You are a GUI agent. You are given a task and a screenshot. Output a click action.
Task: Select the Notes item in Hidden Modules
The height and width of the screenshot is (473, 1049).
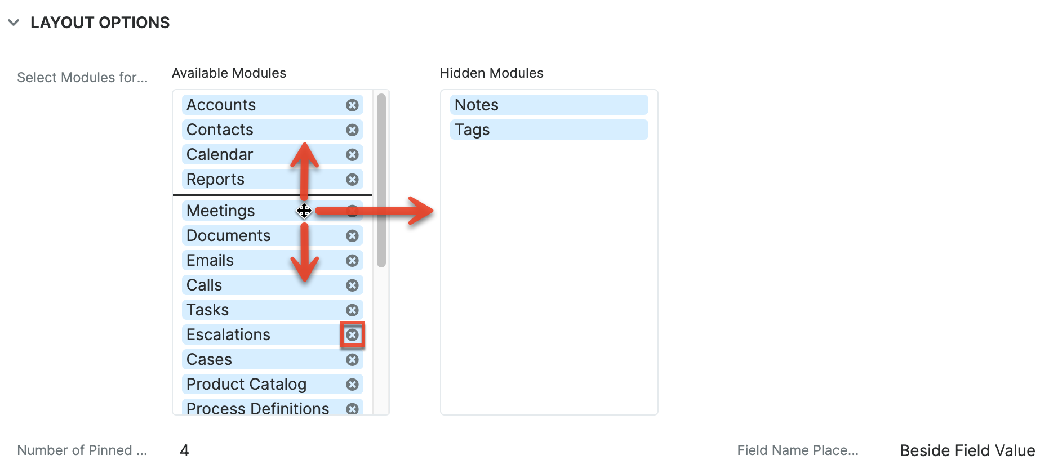pos(549,105)
